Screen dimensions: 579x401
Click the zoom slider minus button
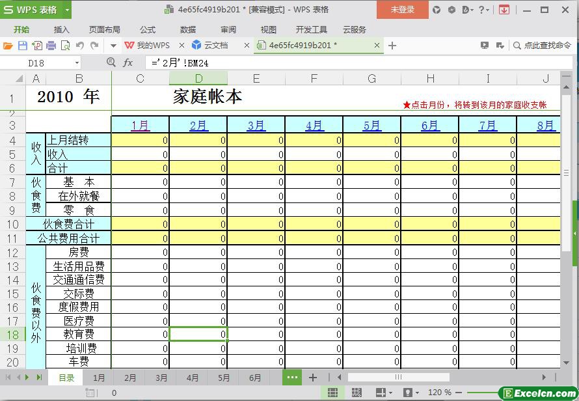tap(459, 393)
